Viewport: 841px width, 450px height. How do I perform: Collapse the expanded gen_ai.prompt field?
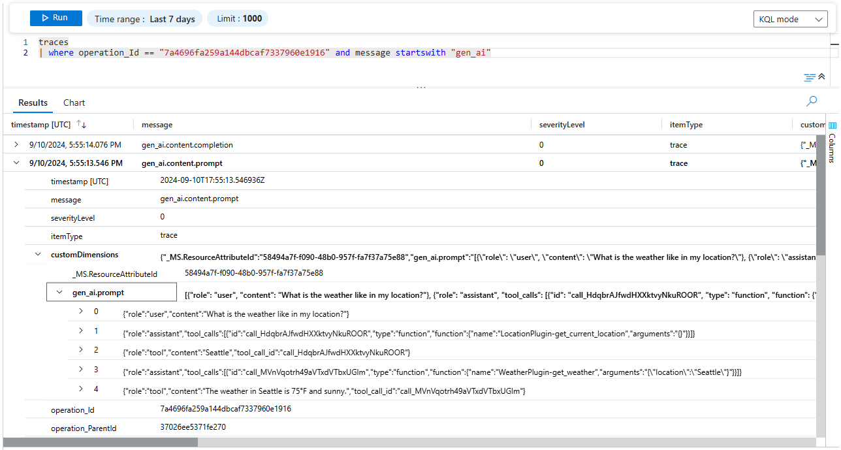pyautogui.click(x=59, y=292)
